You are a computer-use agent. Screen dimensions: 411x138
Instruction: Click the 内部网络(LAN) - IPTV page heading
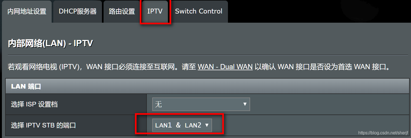point(50,43)
